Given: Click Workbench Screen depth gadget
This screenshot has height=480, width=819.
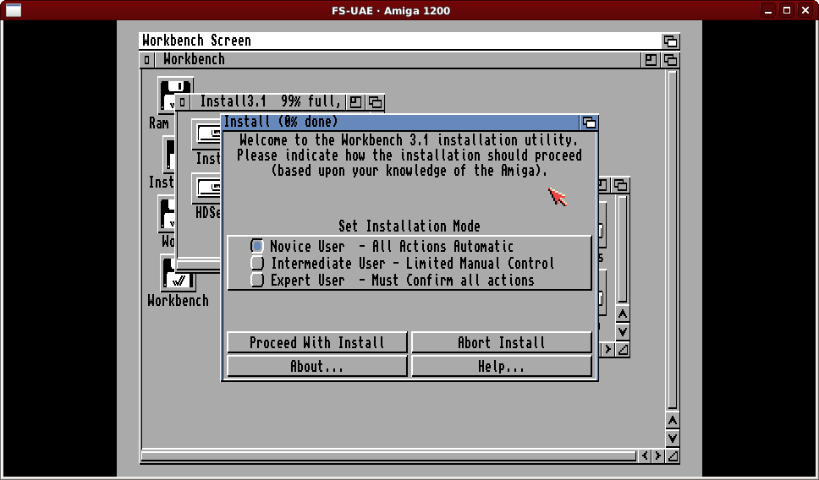Looking at the screenshot, I should 670,41.
